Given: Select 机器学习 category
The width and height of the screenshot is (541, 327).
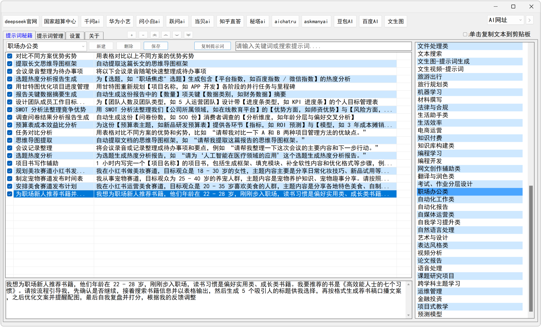Looking at the screenshot, I should pyautogui.click(x=470, y=92).
